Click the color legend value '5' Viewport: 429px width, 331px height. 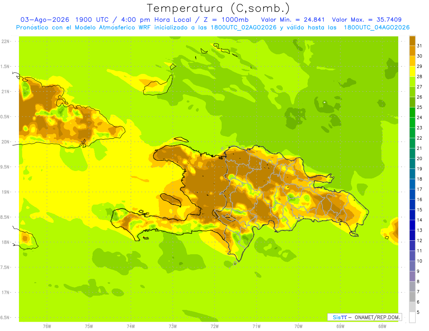[418, 312]
